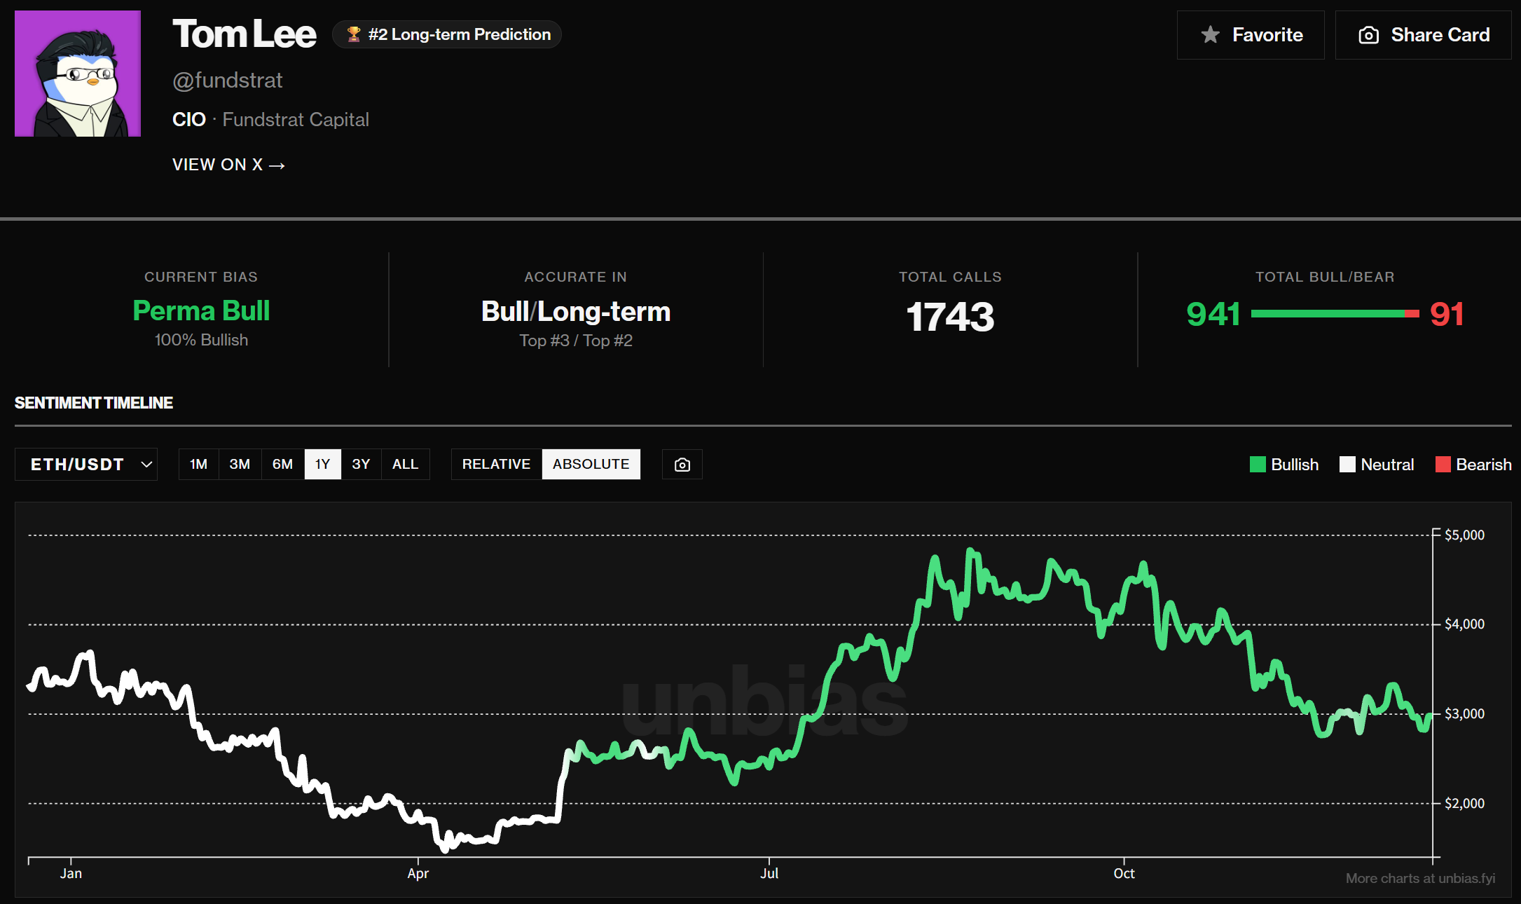The height and width of the screenshot is (904, 1521).
Task: Click the camera icon on Share Card
Action: (x=1368, y=35)
